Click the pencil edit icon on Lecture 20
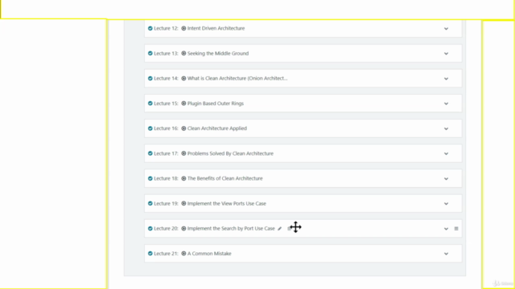The width and height of the screenshot is (515, 289). (279, 229)
